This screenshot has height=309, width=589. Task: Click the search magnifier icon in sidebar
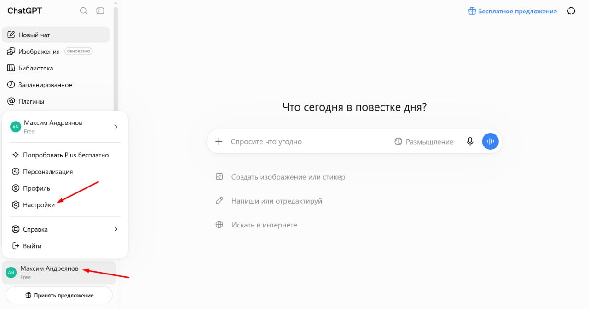pos(83,11)
